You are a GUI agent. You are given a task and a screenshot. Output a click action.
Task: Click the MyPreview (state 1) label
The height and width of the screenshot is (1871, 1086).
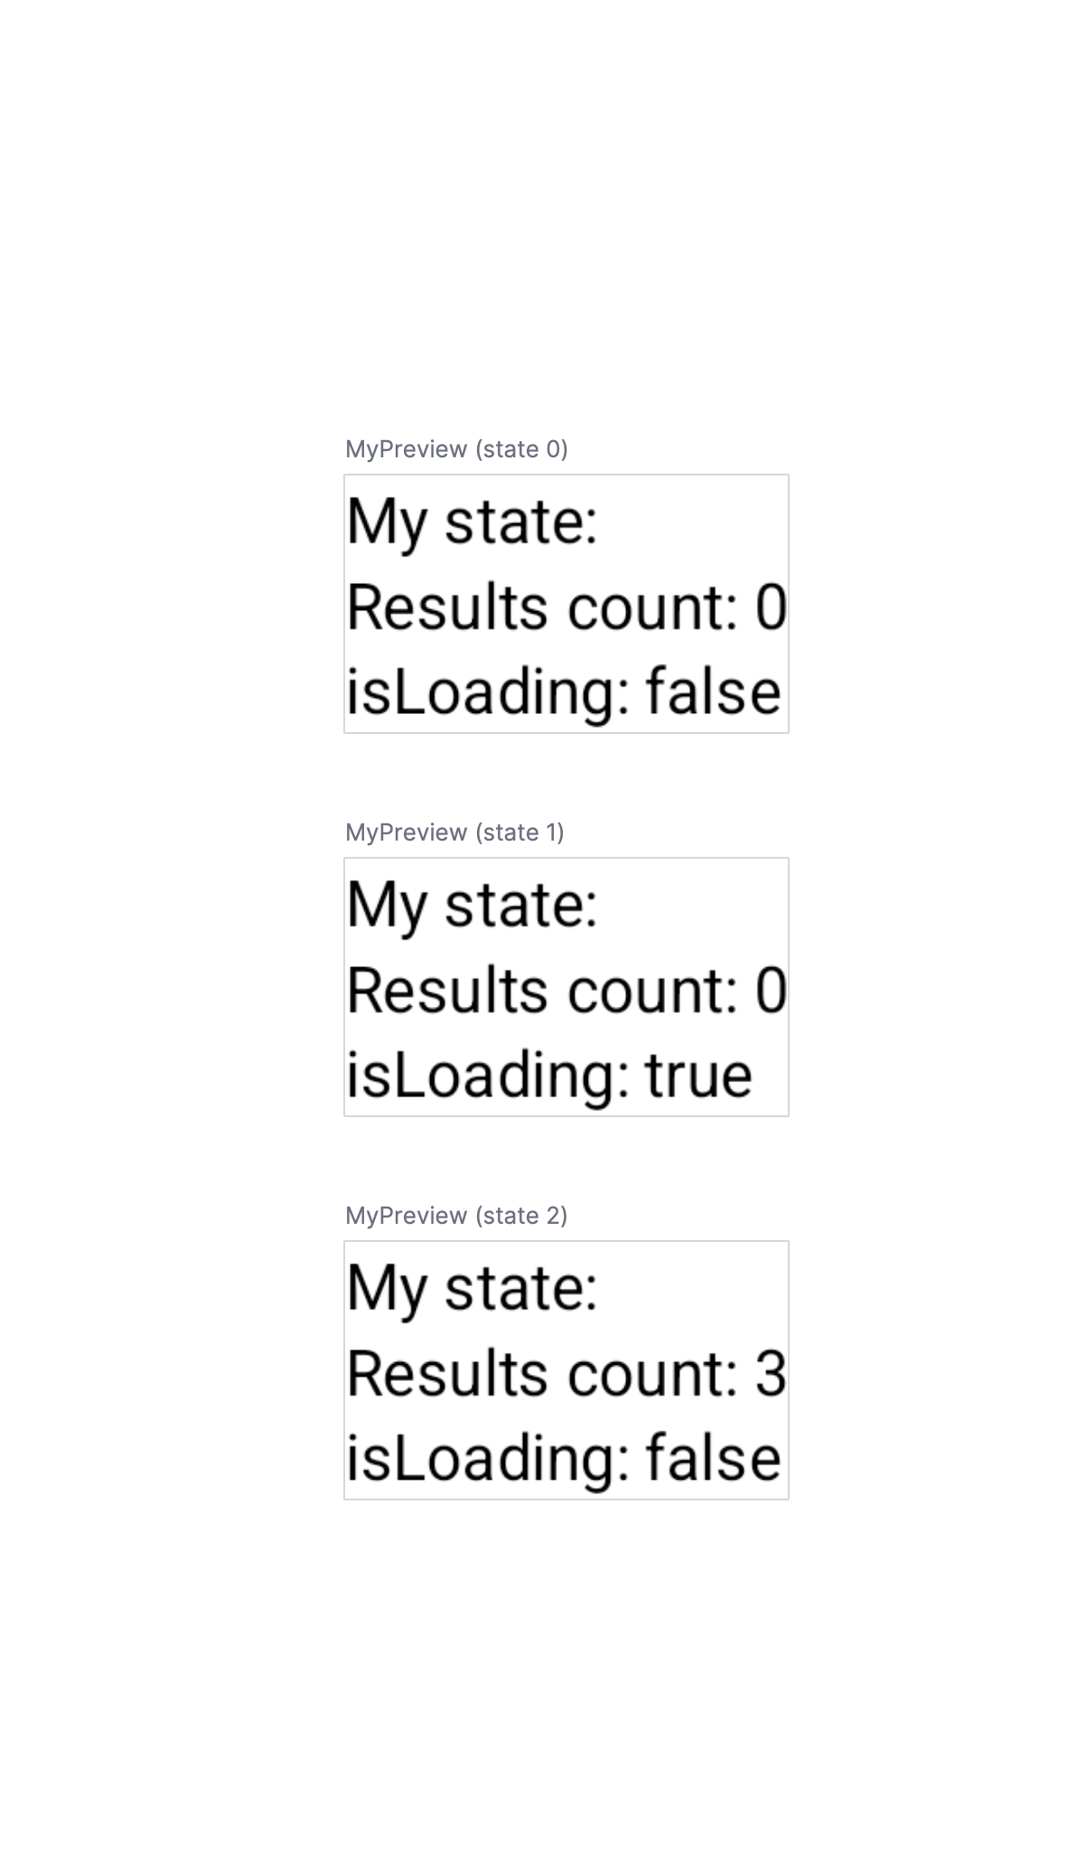(x=454, y=832)
